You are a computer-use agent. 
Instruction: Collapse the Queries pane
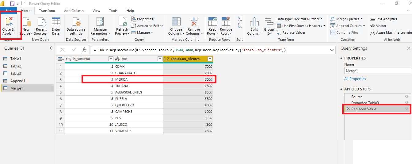pyautogui.click(x=51, y=48)
